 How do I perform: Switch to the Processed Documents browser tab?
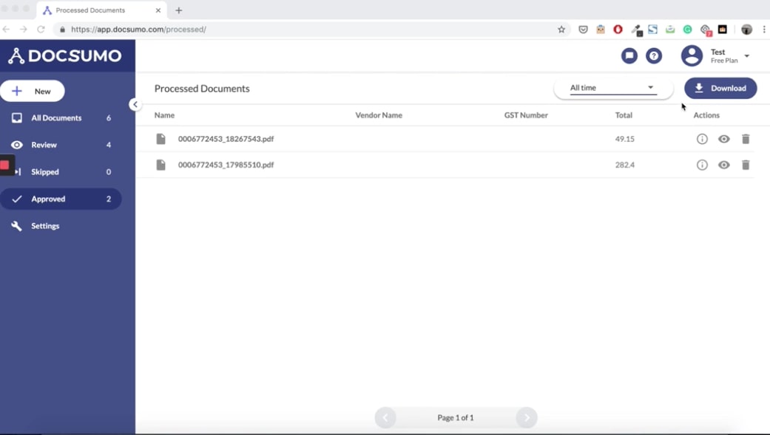coord(101,10)
